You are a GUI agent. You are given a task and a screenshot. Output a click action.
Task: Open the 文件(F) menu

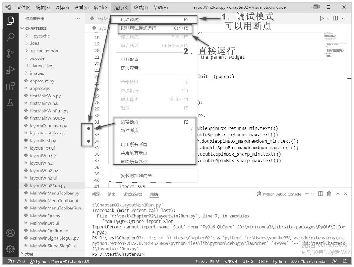tap(24, 7)
